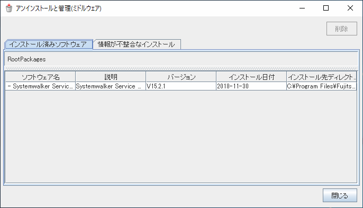Collapse the Systemwalker Service tree row
Viewport: 363px width, 208px height.
coord(9,86)
